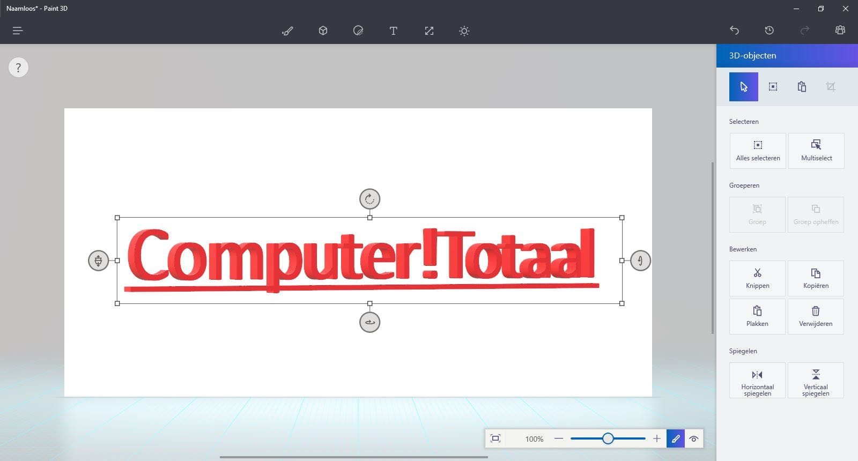This screenshot has height=461, width=858.
Task: Click the paste clipboard icon in the panel header
Action: pos(802,87)
